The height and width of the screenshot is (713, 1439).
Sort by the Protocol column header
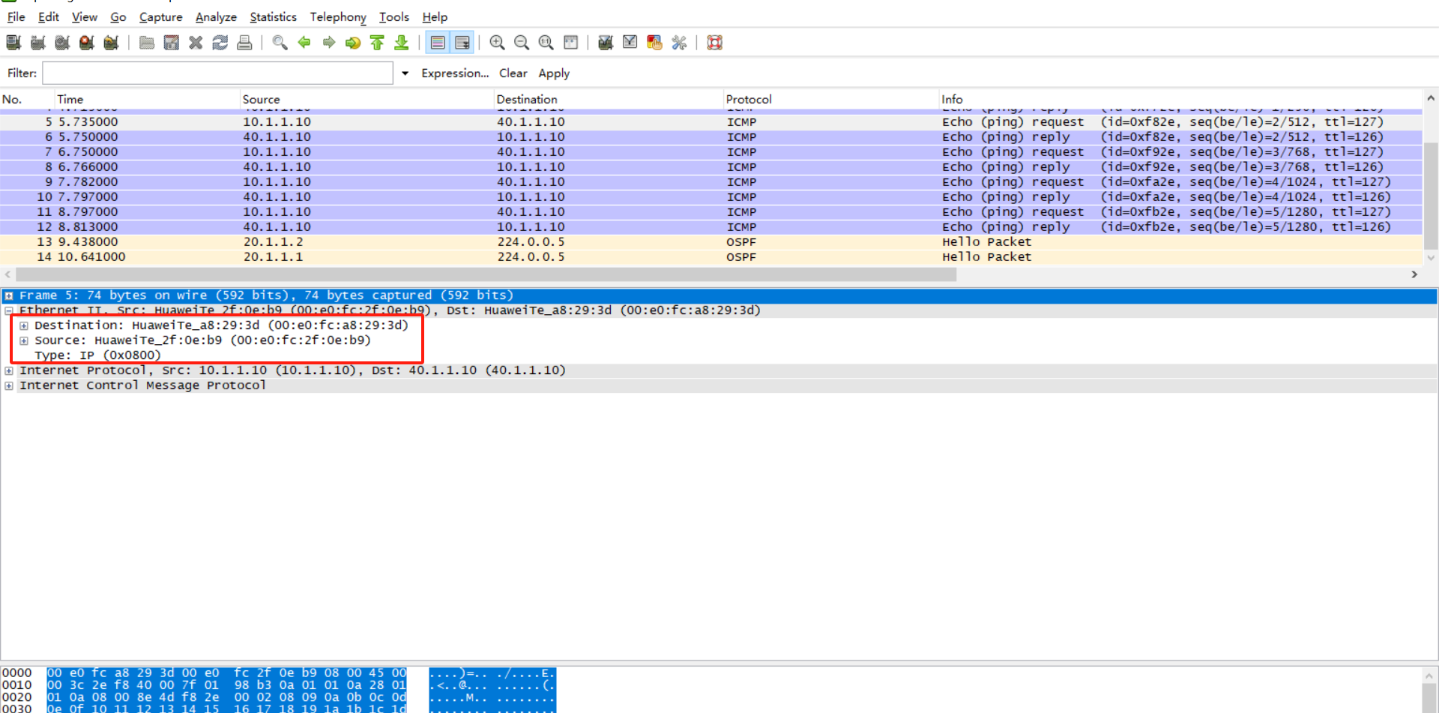[830, 99]
